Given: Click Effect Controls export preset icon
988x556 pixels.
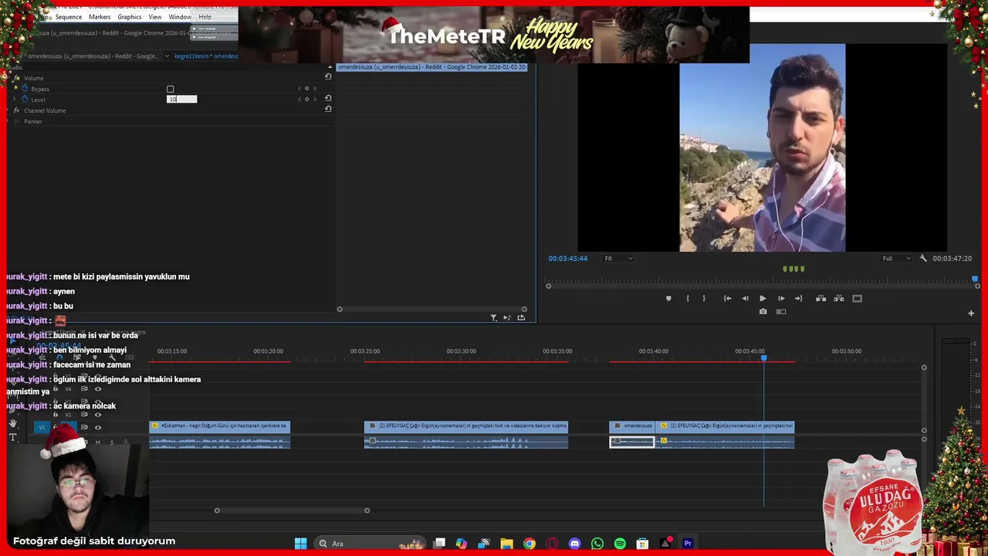Looking at the screenshot, I should 521,317.
